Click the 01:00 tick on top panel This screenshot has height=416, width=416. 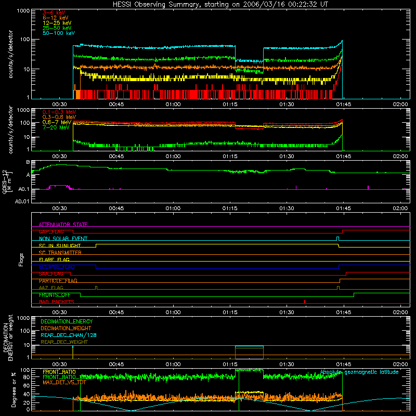(x=173, y=105)
